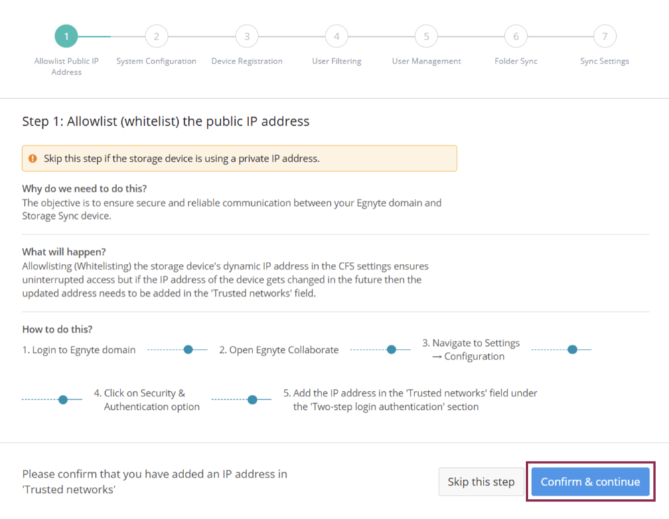
Task: Open the 'System Configuration' step label
Action: click(156, 61)
